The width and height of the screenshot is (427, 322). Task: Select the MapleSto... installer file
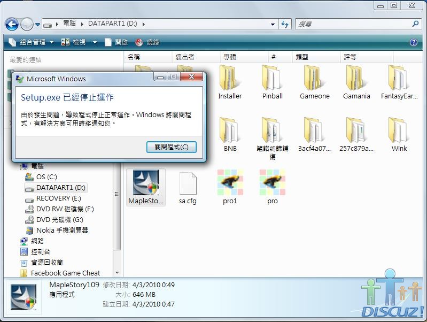click(146, 187)
